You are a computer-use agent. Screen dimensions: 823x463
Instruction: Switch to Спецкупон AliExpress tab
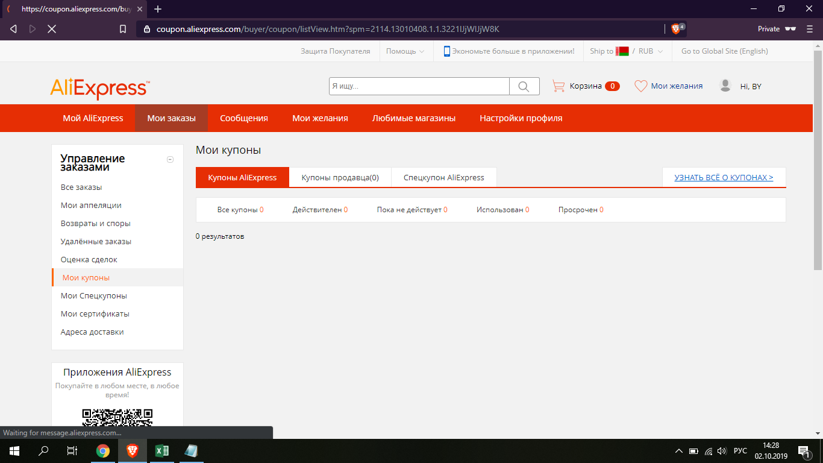[444, 177]
